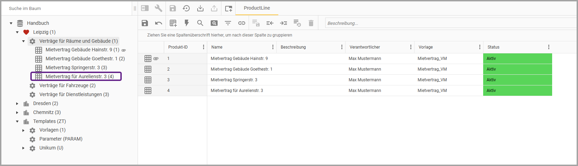
Task: Click the green Aktiv status of row 3
Action: [x=517, y=80]
